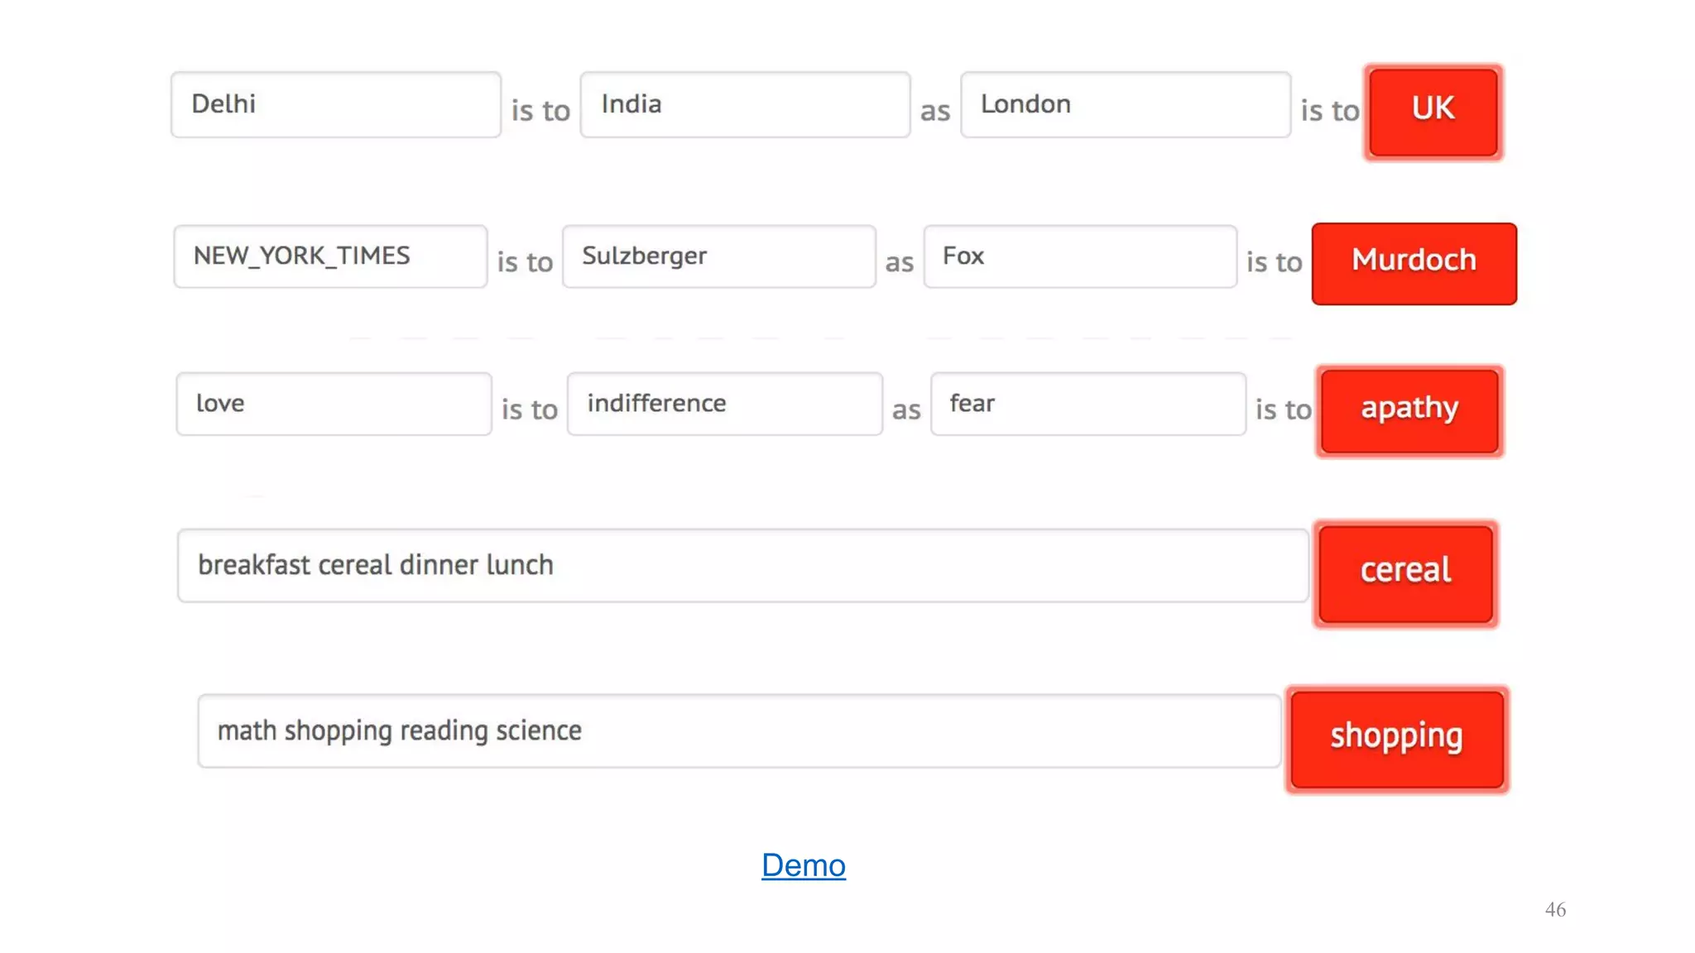The width and height of the screenshot is (1695, 953).
Task: Click the love text field
Action: click(334, 404)
